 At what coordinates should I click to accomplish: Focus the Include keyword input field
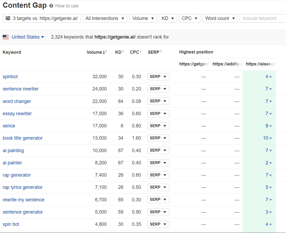263,18
